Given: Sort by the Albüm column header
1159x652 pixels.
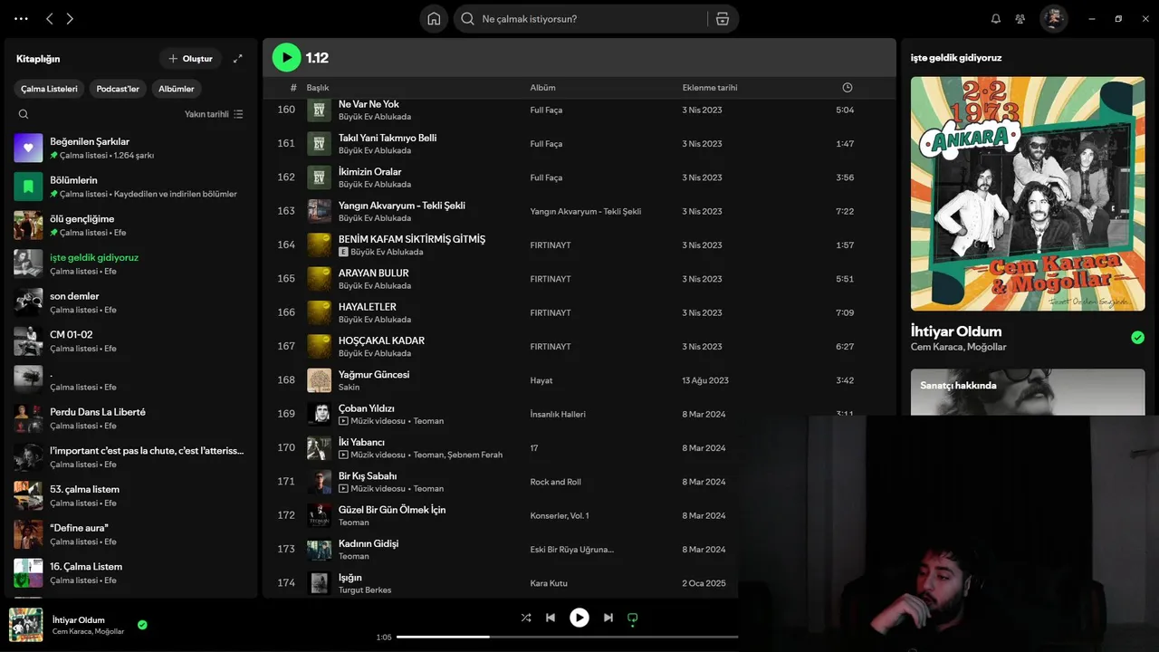Looking at the screenshot, I should 543,88.
